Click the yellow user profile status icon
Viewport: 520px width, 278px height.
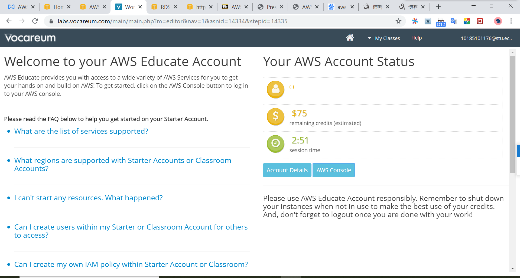pos(275,89)
